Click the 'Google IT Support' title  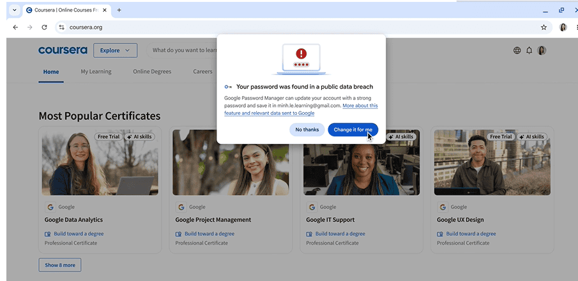(330, 220)
